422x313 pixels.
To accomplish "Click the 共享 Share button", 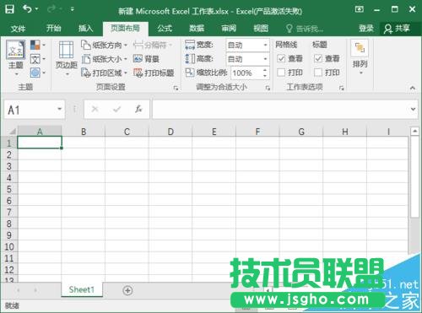I will (x=397, y=29).
